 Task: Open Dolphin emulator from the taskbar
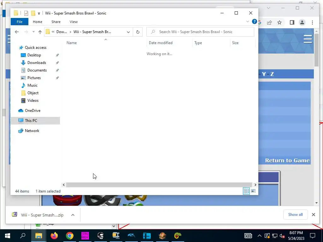132,236
